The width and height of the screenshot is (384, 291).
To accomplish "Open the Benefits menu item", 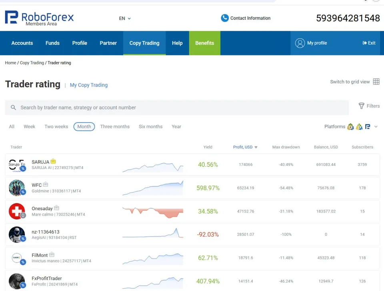I will 204,43.
